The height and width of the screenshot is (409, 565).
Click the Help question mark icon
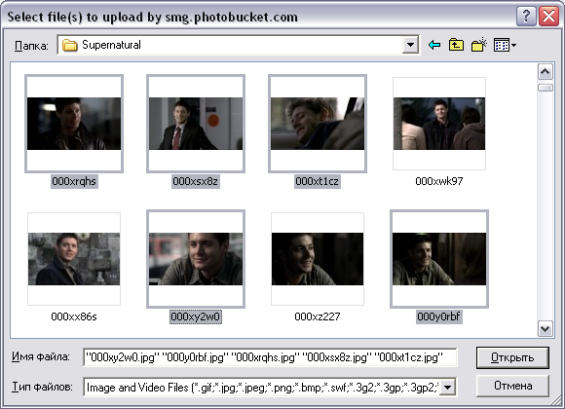(526, 17)
